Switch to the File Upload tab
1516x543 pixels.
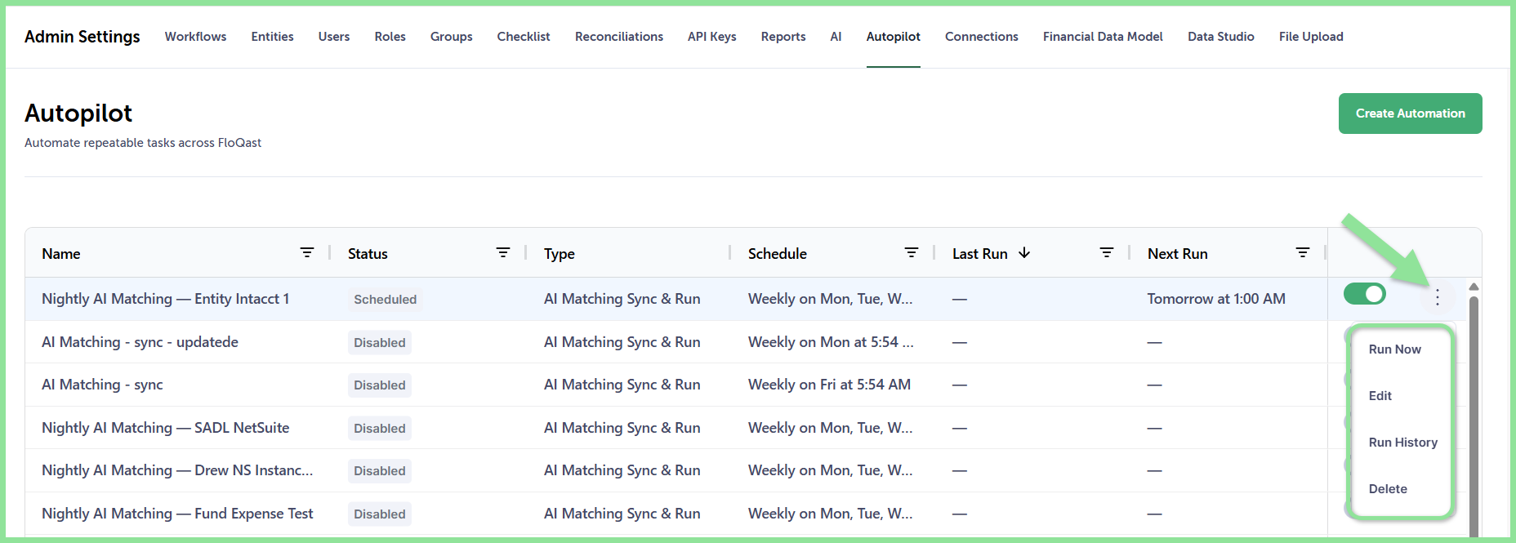1311,37
